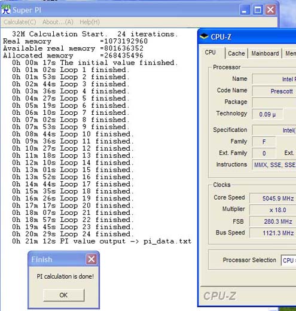This screenshot has width=296, height=311.
Task: Switch to the Mainboard tab in CPU-Z
Action: [x=265, y=53]
